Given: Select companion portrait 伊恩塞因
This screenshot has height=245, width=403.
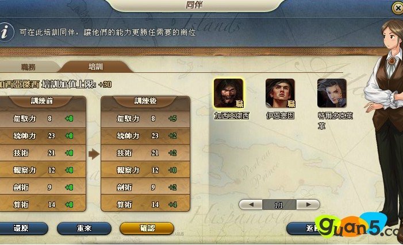Looking at the screenshot, I should (x=280, y=93).
